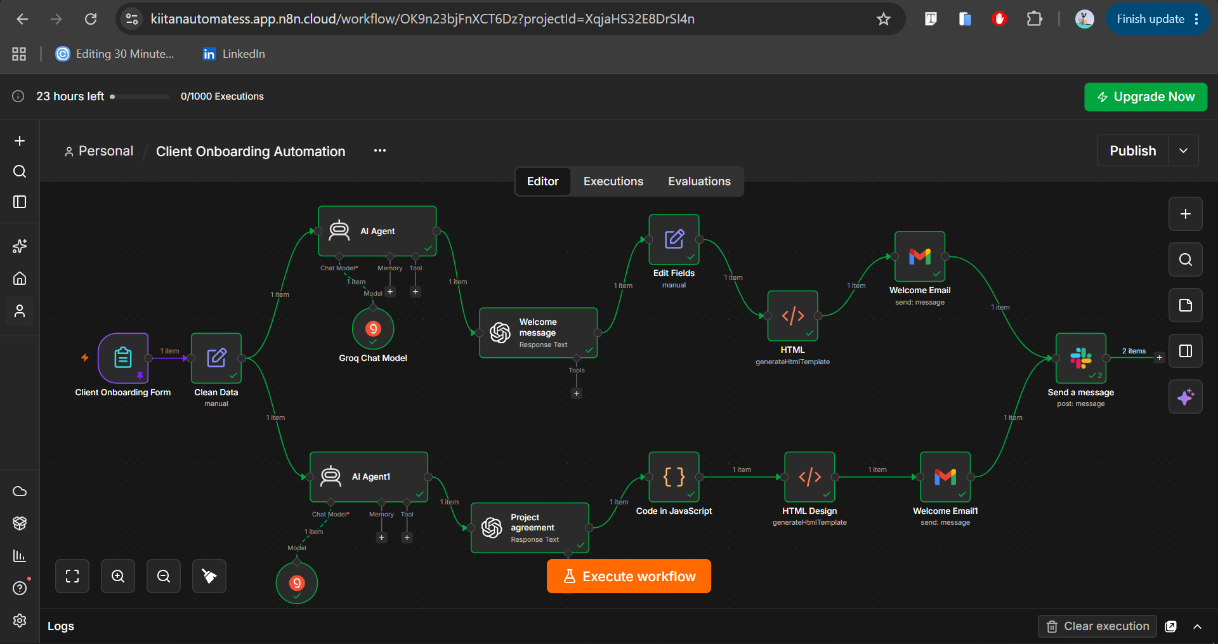Viewport: 1218px width, 644px height.
Task: Add a tool to AI Agent1
Action: click(x=407, y=537)
